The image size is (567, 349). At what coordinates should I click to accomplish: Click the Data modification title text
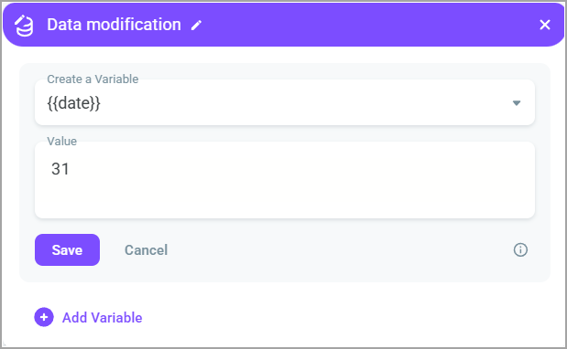click(x=114, y=25)
